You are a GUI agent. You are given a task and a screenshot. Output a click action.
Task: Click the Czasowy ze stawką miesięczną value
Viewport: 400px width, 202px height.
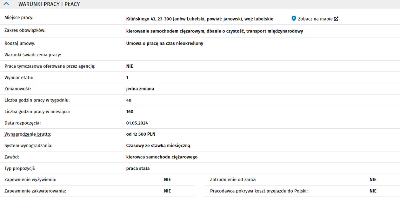[158, 146]
